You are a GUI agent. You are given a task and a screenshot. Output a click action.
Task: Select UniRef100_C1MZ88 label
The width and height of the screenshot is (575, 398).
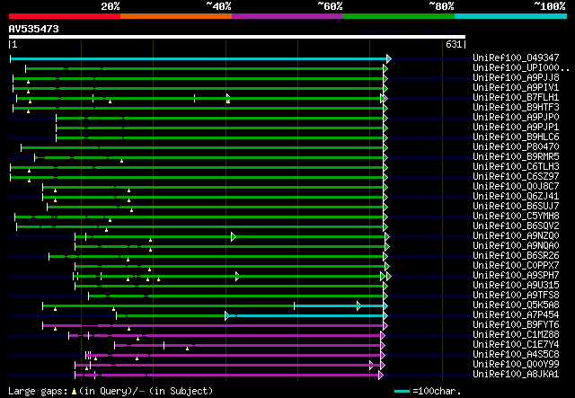[516, 335]
